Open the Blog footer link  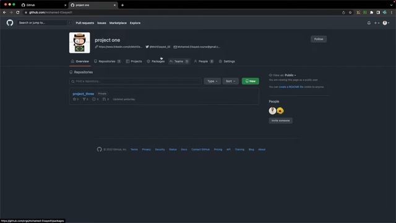point(251,150)
